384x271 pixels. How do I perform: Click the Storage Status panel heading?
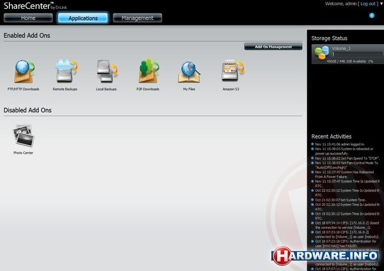(x=330, y=38)
